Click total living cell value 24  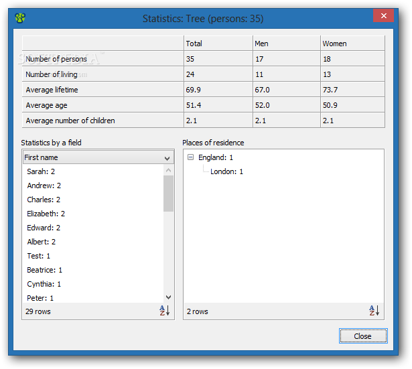pyautogui.click(x=218, y=74)
